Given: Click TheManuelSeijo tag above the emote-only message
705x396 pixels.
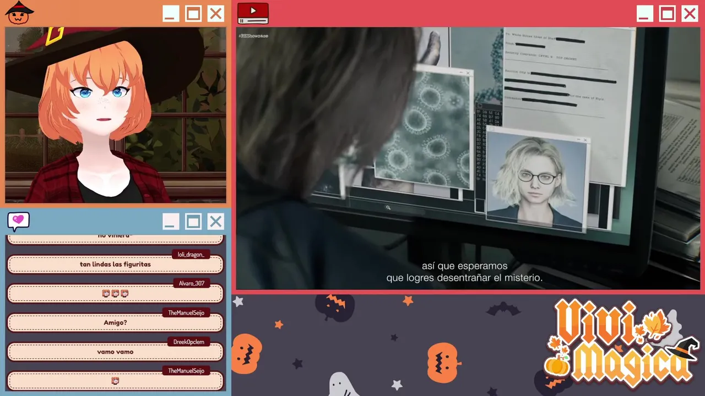Looking at the screenshot, I should click(186, 371).
